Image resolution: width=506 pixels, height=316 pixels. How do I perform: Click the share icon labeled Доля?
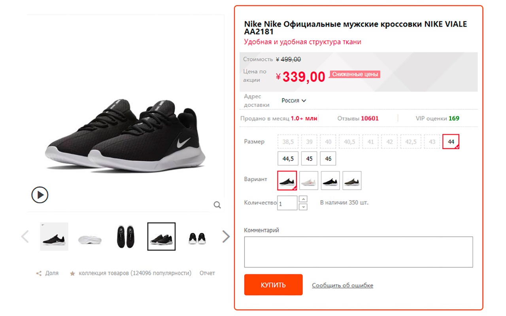pyautogui.click(x=39, y=273)
